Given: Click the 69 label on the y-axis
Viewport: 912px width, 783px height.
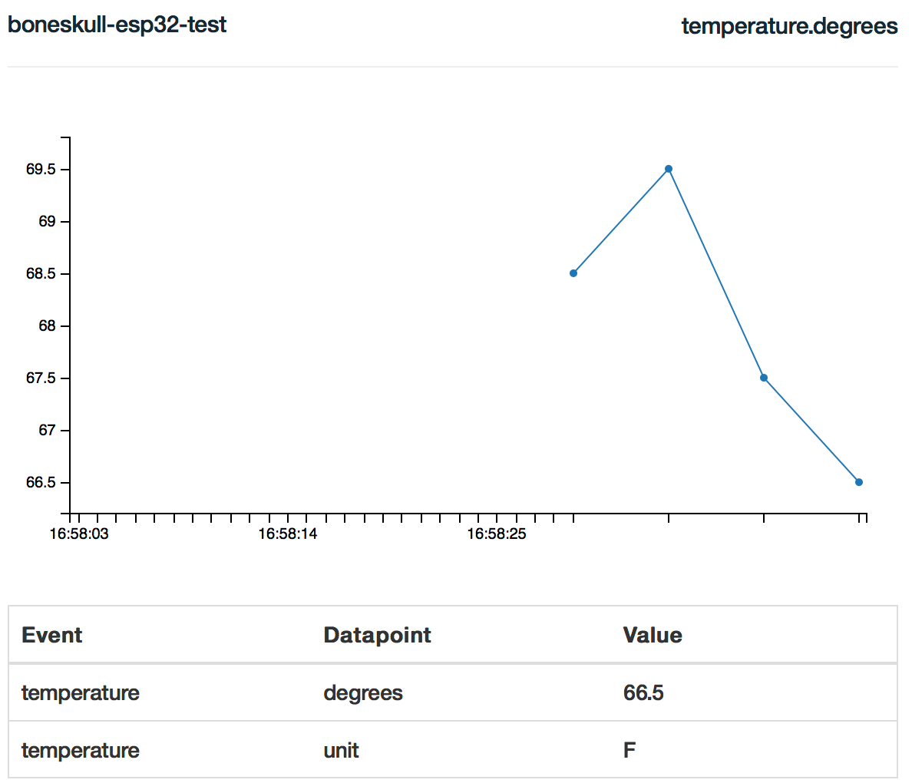Looking at the screenshot, I should (48, 222).
